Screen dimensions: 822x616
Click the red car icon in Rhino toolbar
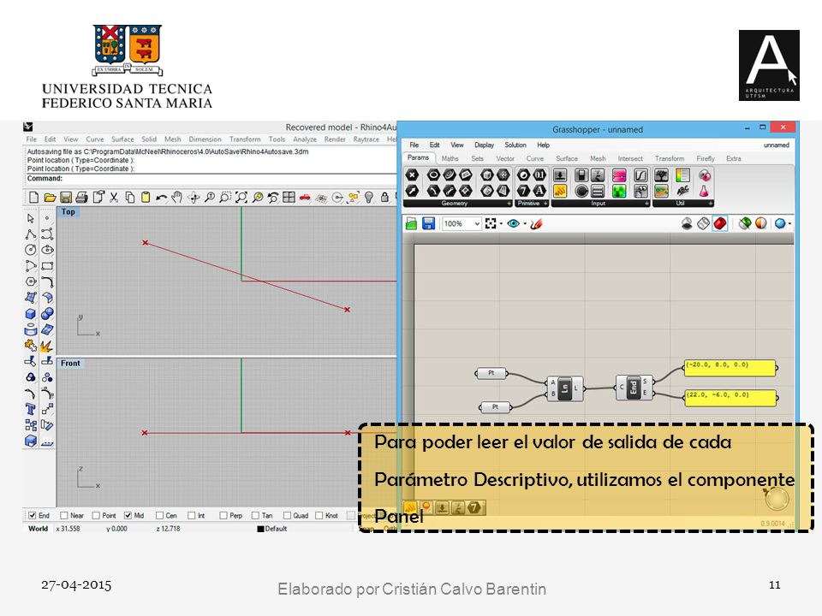pos(305,198)
